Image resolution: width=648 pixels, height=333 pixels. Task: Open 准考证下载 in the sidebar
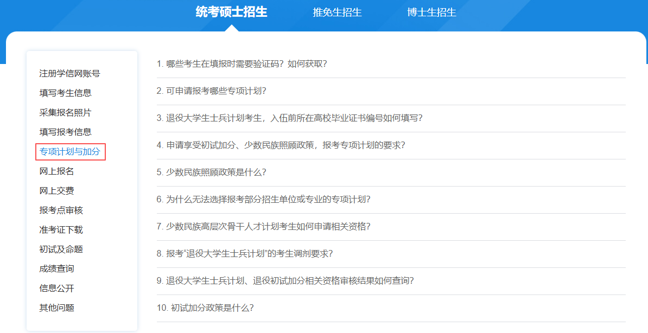(61, 229)
